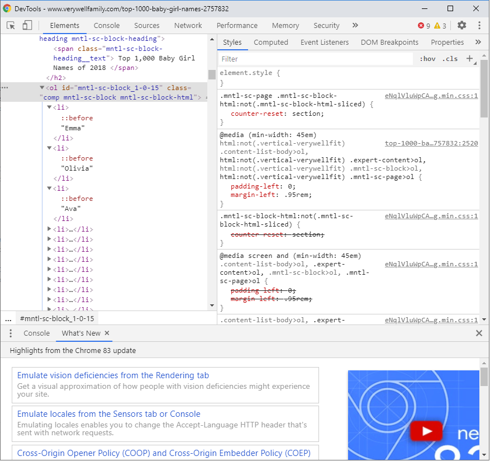
Task: Open the Sources panel
Action: 146,25
